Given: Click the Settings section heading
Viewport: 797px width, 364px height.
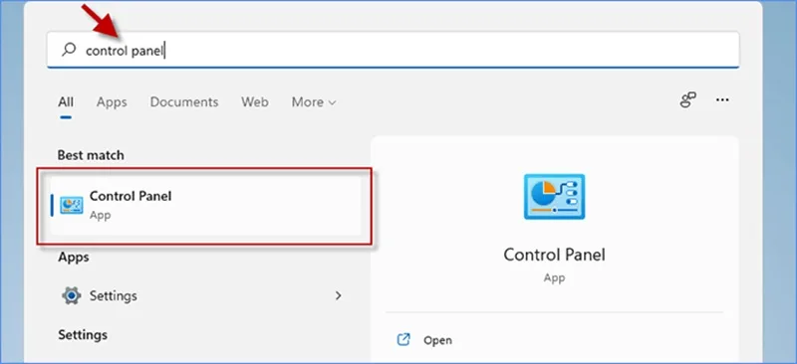Looking at the screenshot, I should click(x=83, y=334).
